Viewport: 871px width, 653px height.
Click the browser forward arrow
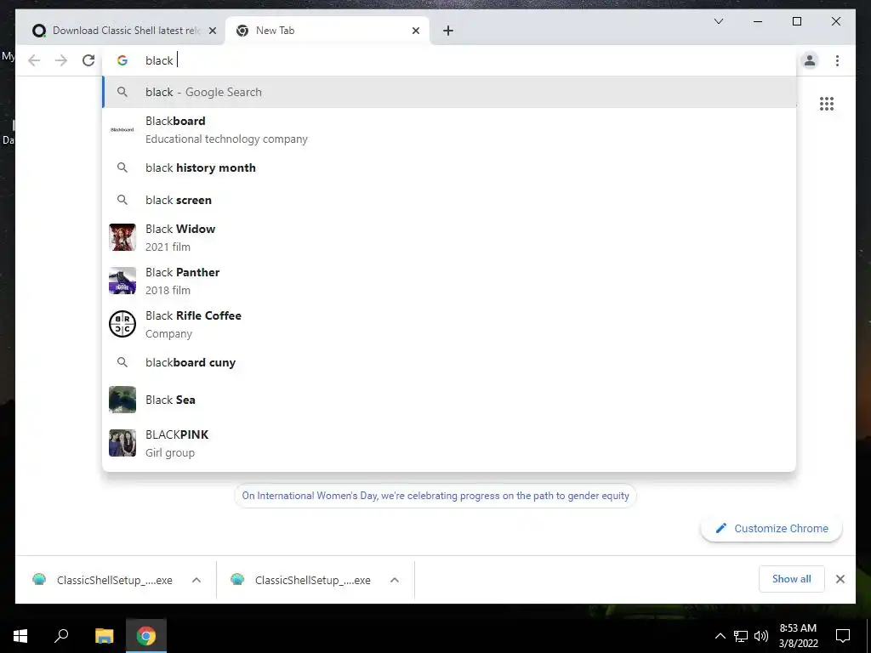pos(61,60)
